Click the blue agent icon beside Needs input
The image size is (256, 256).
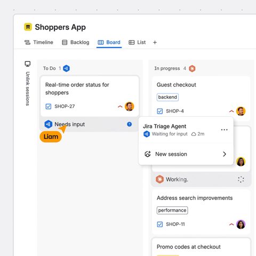click(x=48, y=124)
